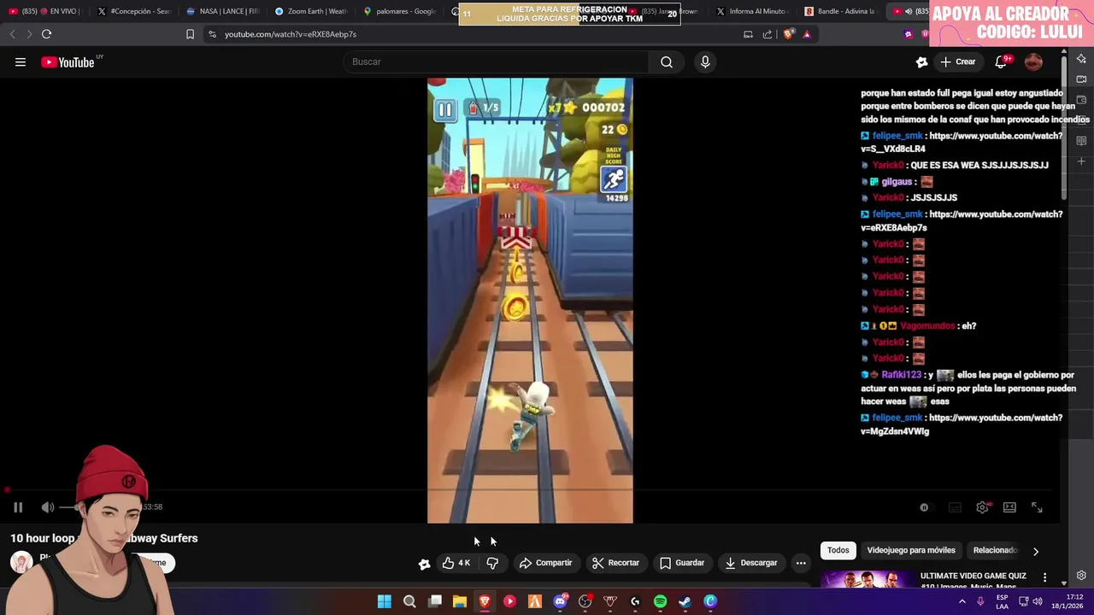Viewport: 1094px width, 615px height.
Task: Click the youtube.com address bar URL
Action: point(291,34)
